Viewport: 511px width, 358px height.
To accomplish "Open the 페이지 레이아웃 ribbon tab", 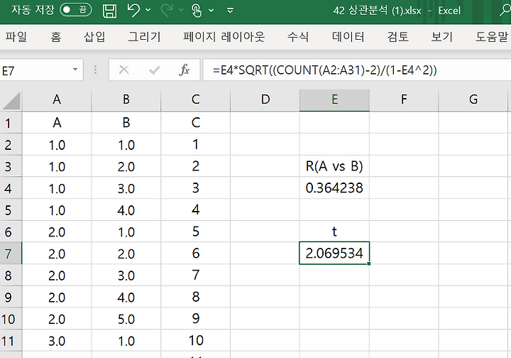I will [224, 36].
